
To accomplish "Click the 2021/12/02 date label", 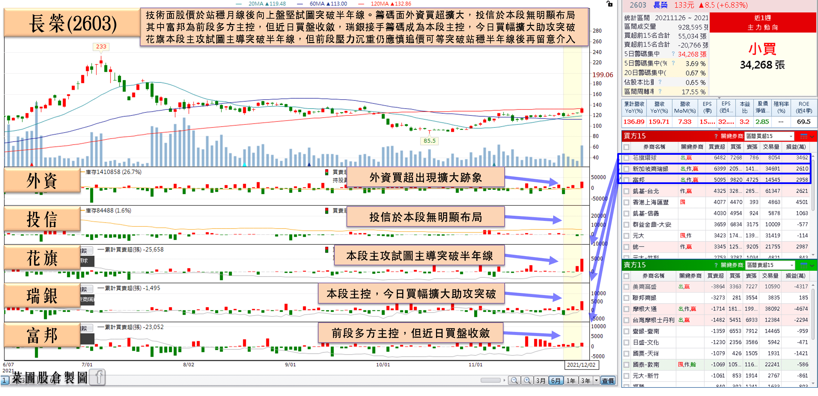I will point(581,365).
